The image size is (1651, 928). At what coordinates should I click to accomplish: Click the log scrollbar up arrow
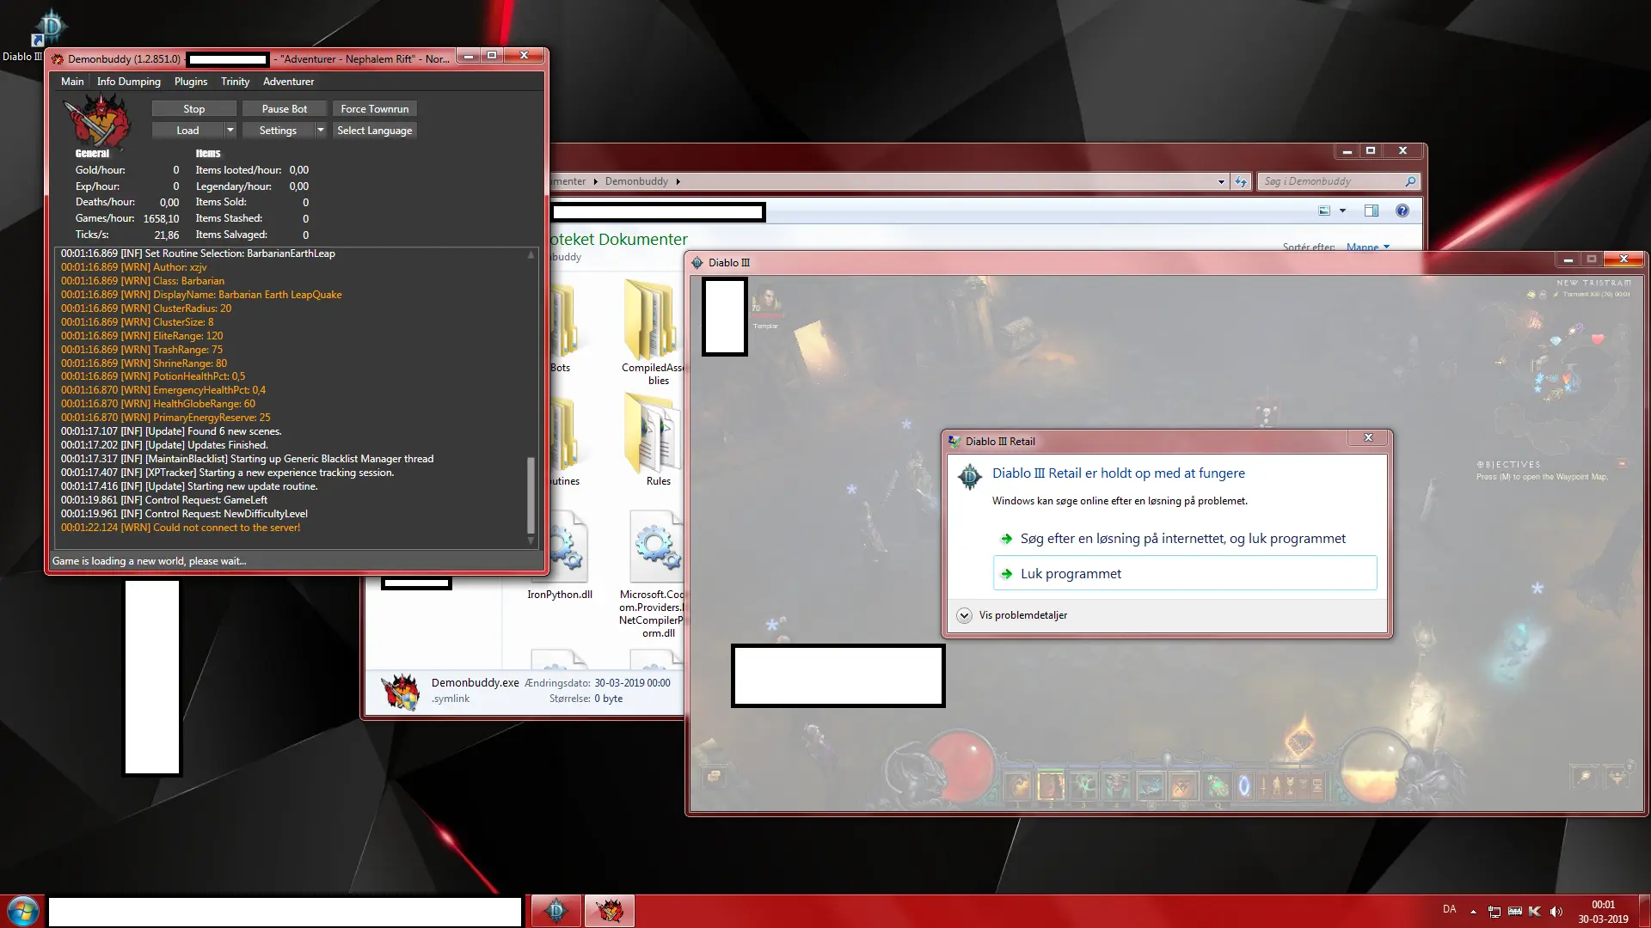531,255
